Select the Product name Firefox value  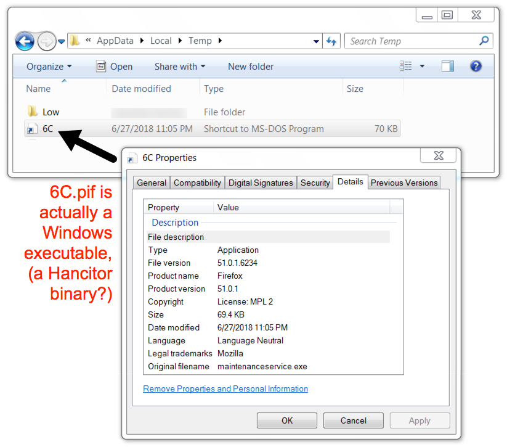[x=230, y=276]
